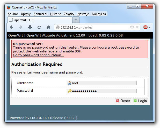The height and width of the screenshot is (128, 160).
Task: Select the OpenWrt - LuCI tab
Action: click(x=40, y=20)
